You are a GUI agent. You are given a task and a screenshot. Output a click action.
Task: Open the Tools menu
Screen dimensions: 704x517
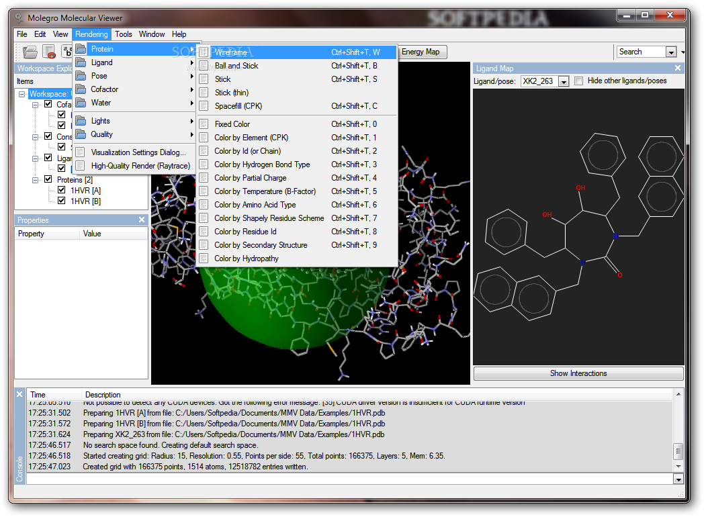tap(124, 34)
